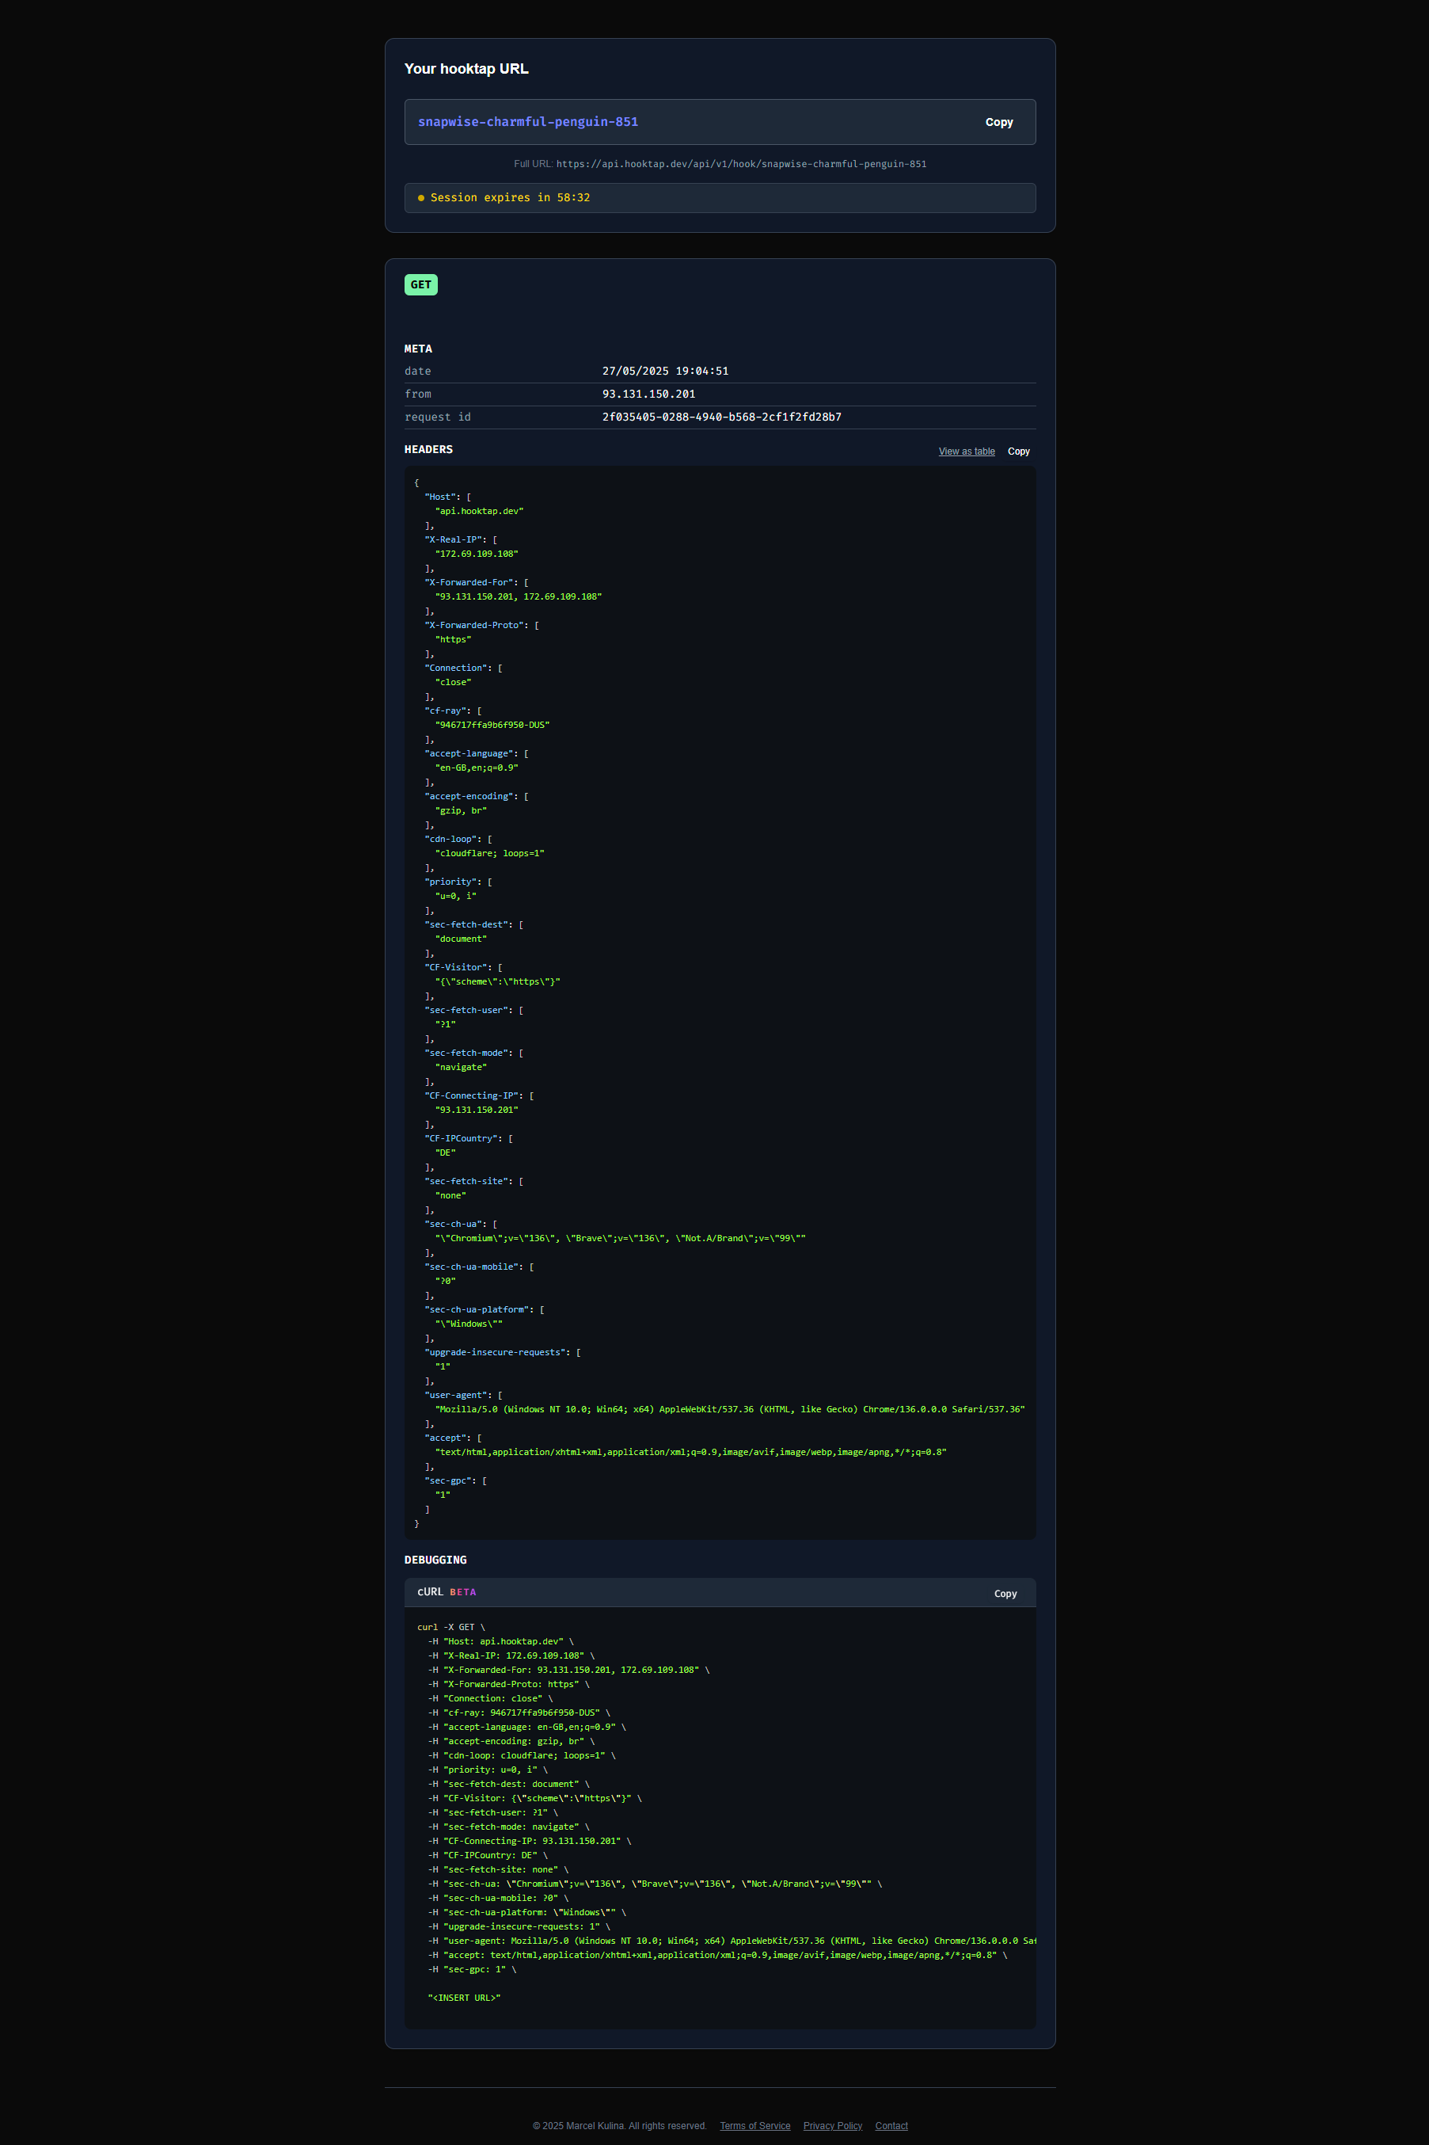The width and height of the screenshot is (1429, 2145).
Task: Select the date value 27/05/2025 19:04:51
Action: pos(665,371)
